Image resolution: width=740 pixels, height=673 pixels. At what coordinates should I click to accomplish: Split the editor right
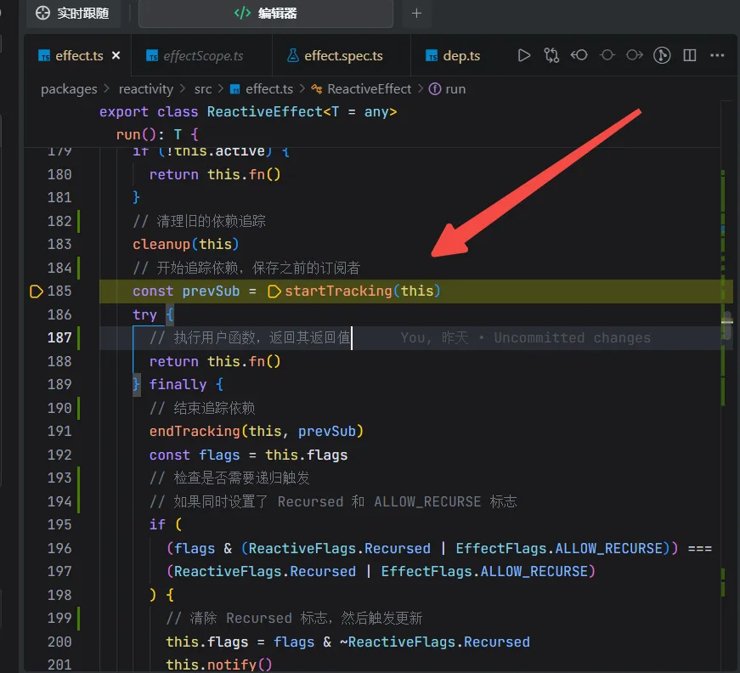coord(690,56)
